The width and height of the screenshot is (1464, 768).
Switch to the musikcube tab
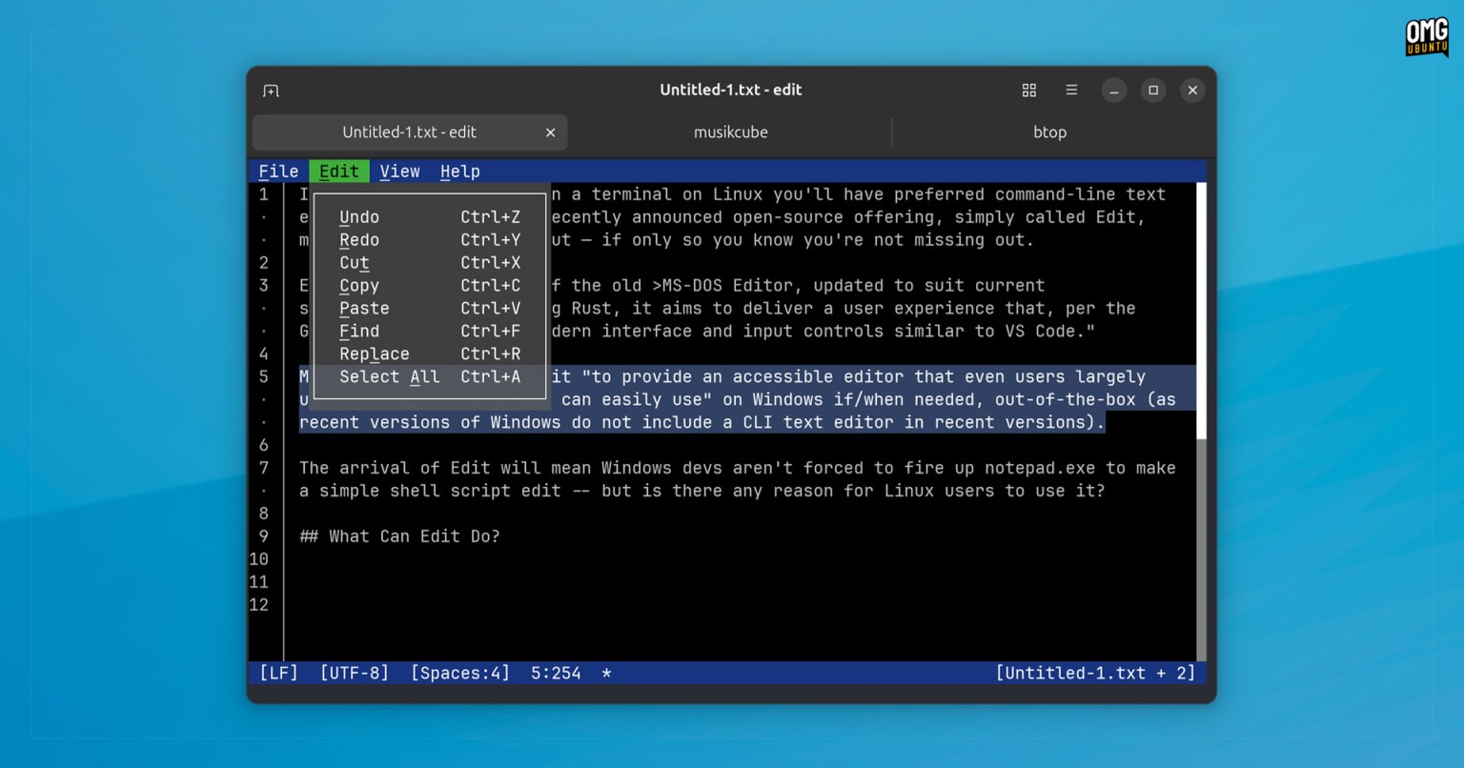(x=730, y=132)
